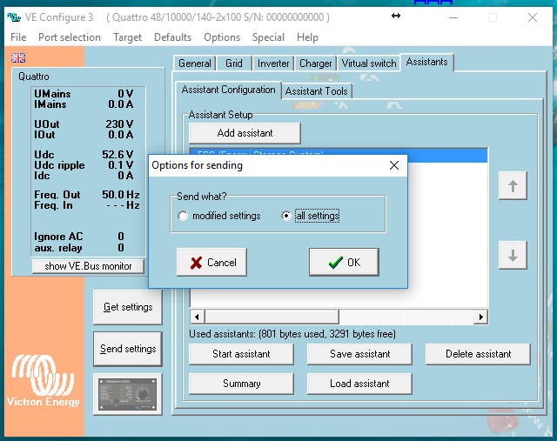Click the UK flag language icon
557x441 pixels.
pos(18,57)
